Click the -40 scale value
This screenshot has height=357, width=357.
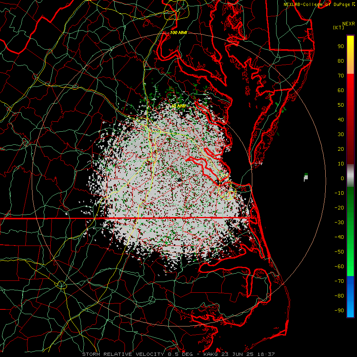pyautogui.click(x=339, y=237)
